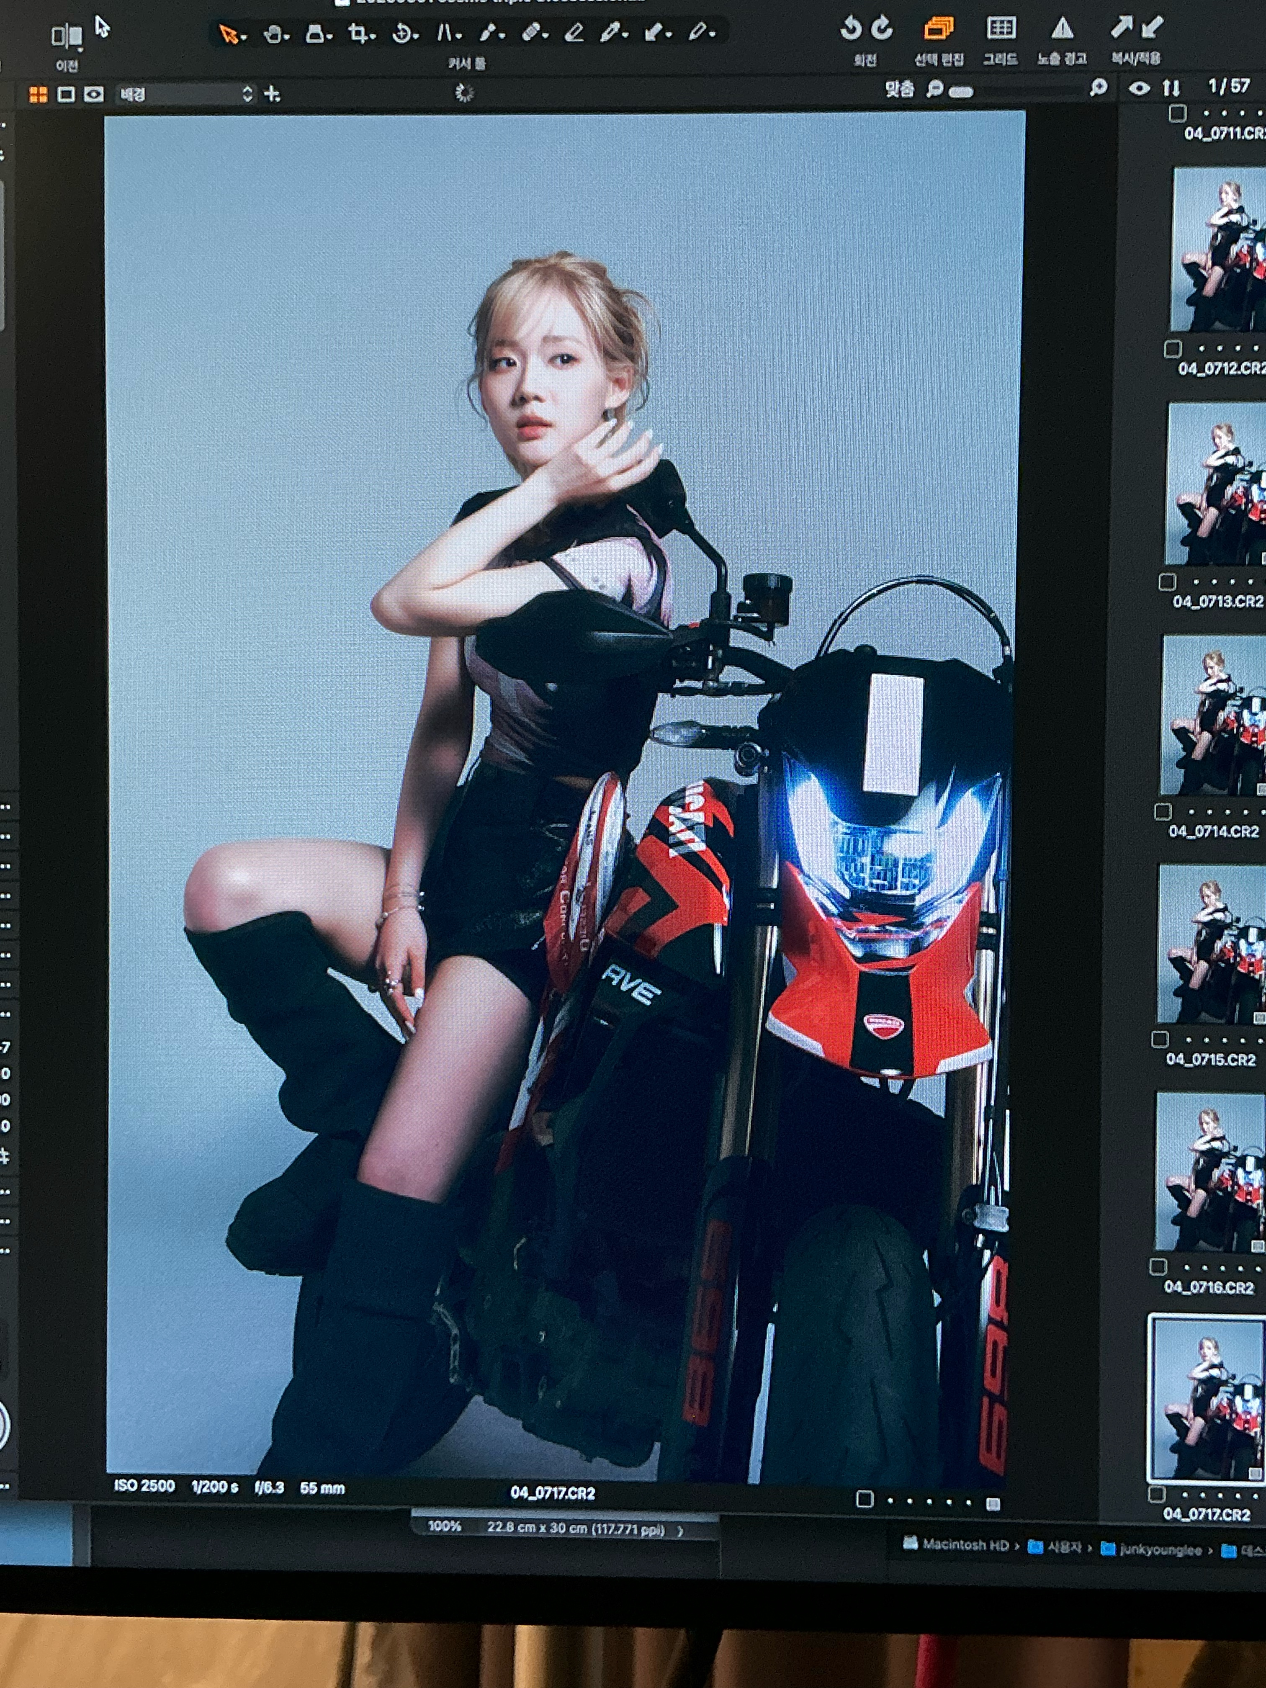Switch to multi-view grid viewer mode
This screenshot has height=1688, width=1266.
click(37, 94)
